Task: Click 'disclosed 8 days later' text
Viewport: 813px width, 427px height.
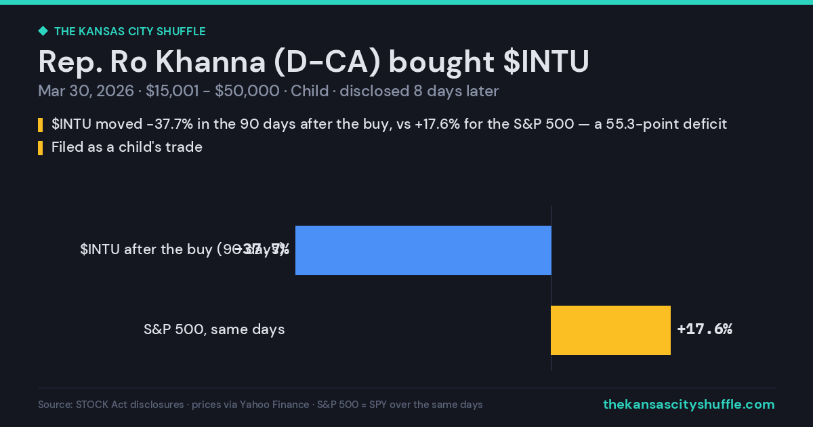Action: 419,91
